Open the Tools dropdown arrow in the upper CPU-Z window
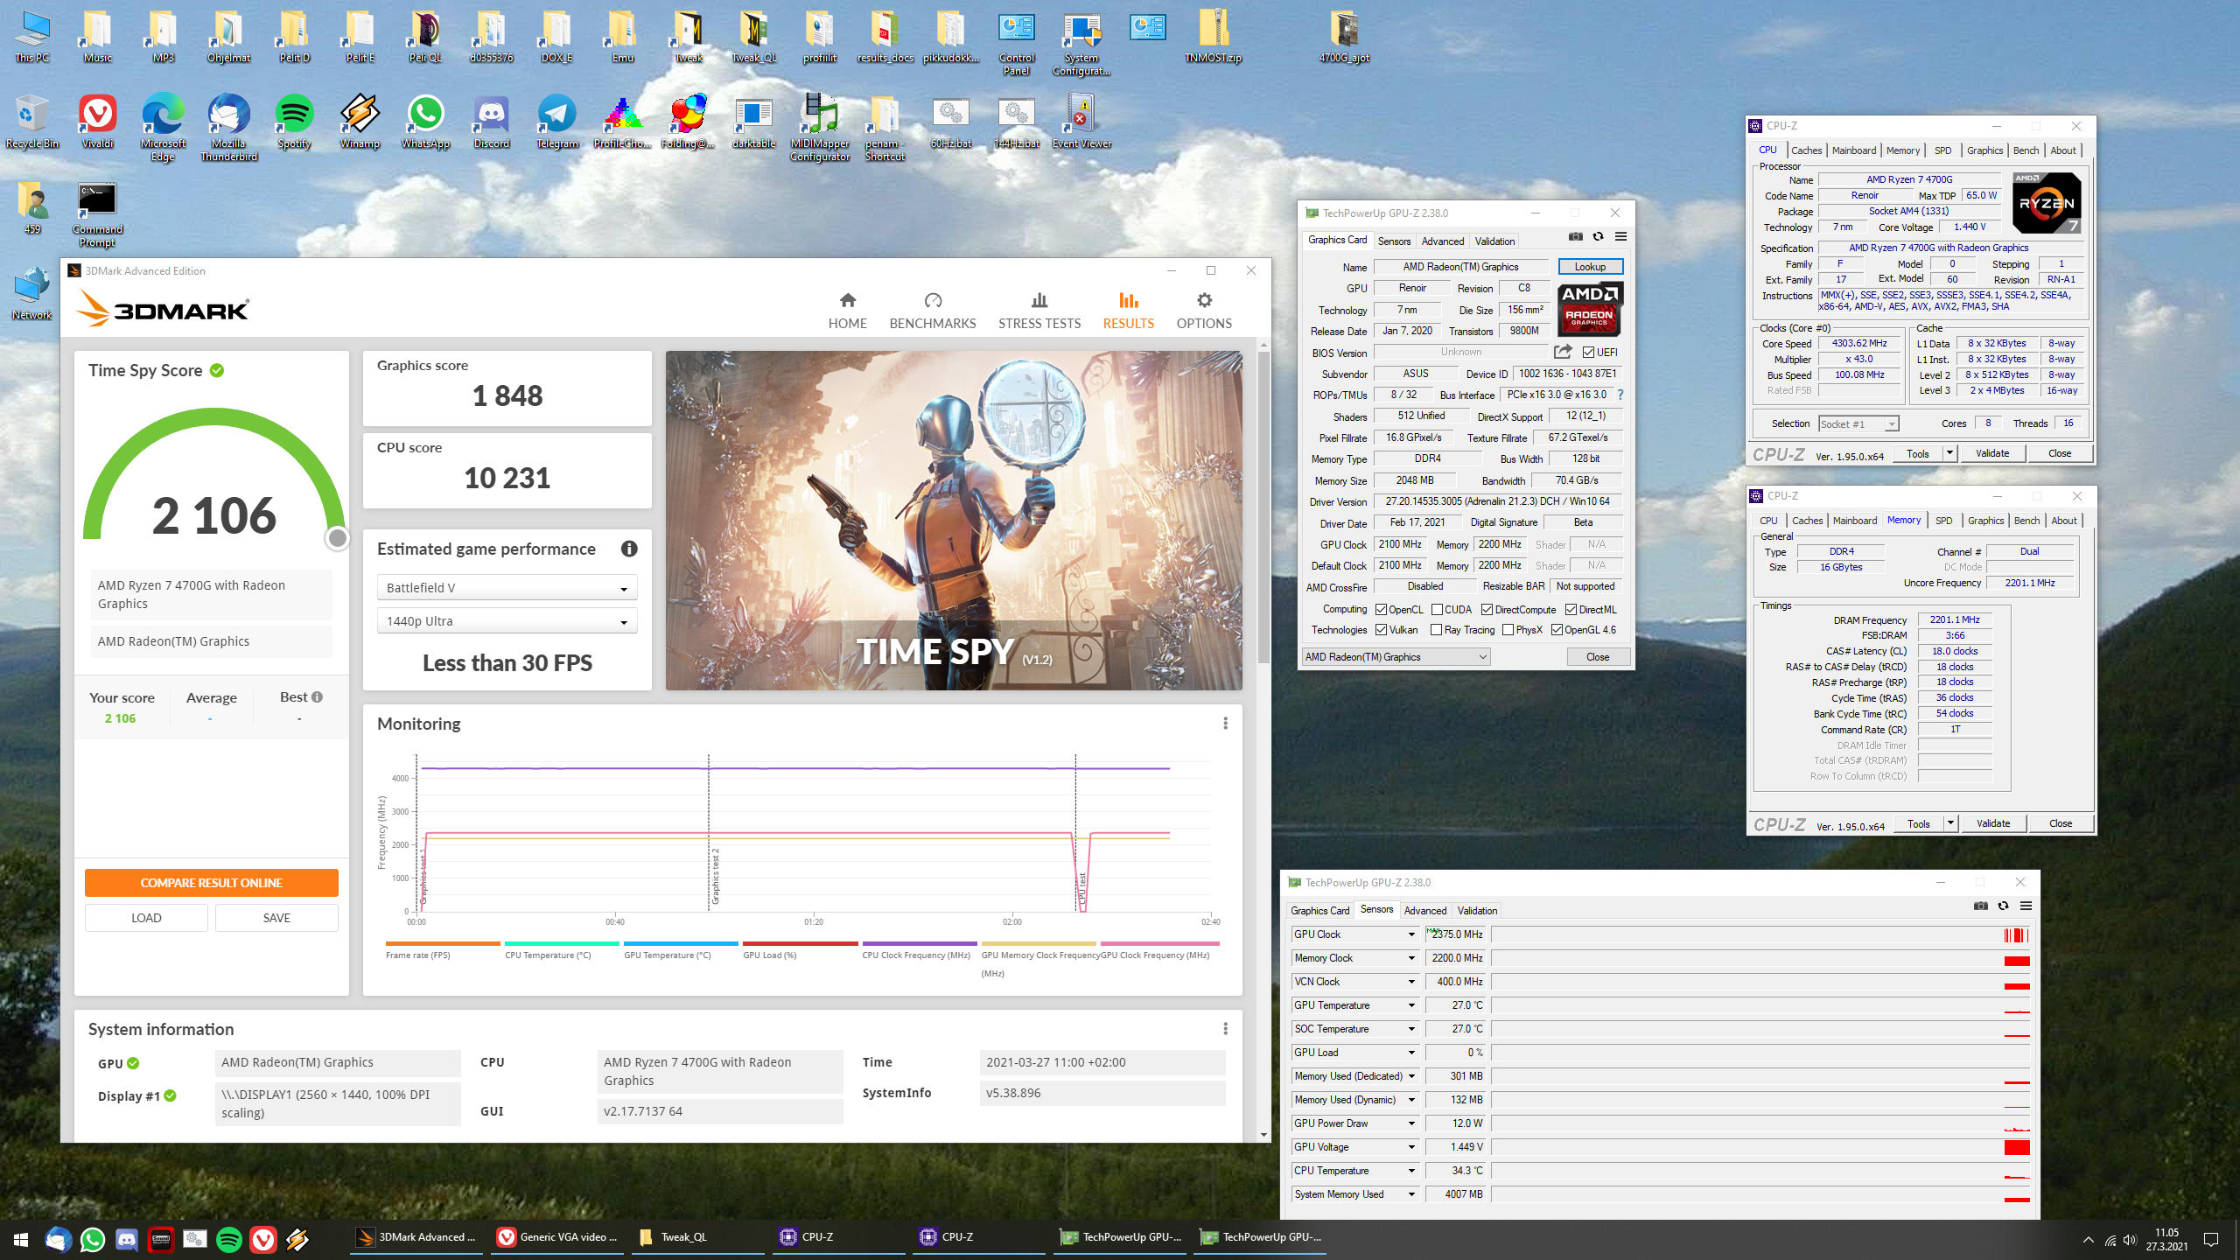Image resolution: width=2240 pixels, height=1260 pixels. point(1949,453)
